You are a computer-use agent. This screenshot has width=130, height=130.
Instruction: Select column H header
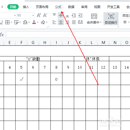pyautogui.click(x=45, y=43)
